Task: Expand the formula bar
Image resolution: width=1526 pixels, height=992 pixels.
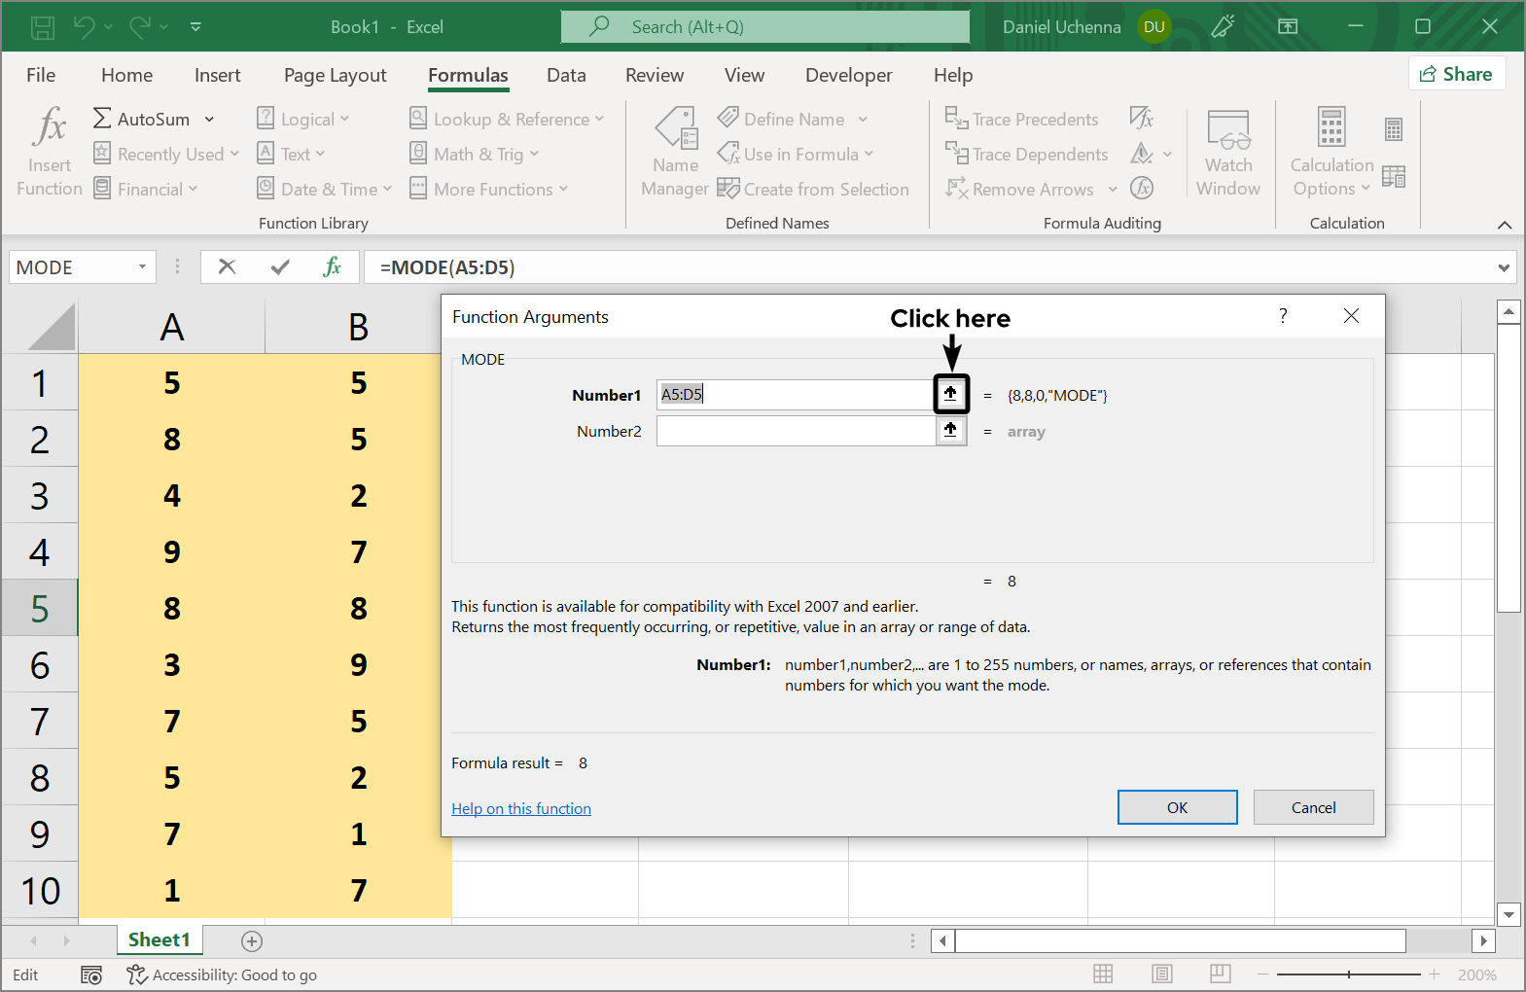Action: [1504, 267]
